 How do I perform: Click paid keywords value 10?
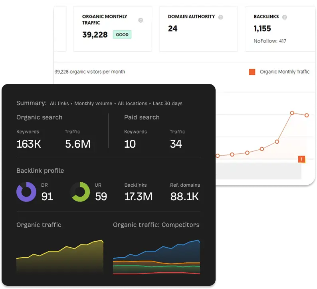tap(130, 144)
